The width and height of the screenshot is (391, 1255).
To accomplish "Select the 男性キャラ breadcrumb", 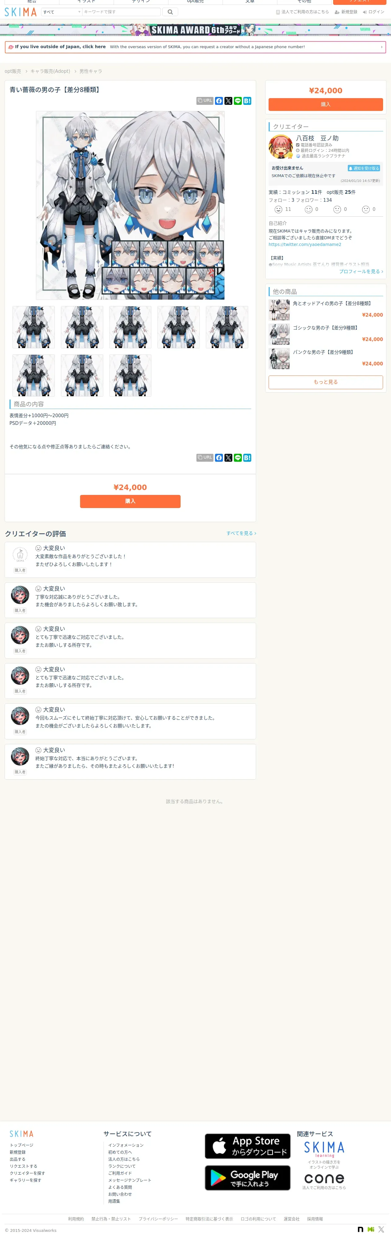I will pyautogui.click(x=90, y=71).
